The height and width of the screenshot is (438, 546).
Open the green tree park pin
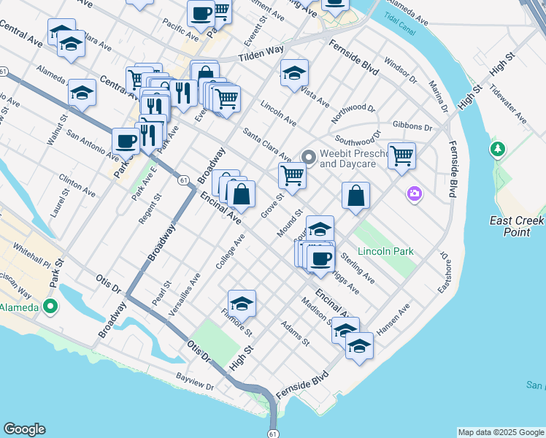(498, 150)
